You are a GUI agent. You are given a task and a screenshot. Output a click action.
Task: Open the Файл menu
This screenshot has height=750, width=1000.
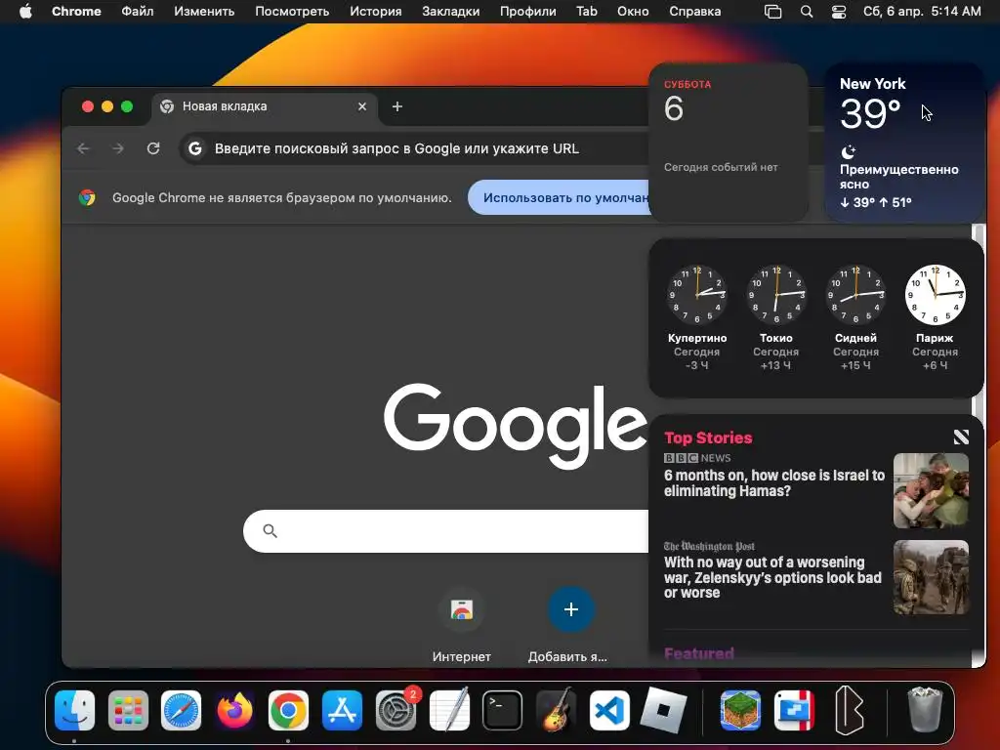[137, 12]
